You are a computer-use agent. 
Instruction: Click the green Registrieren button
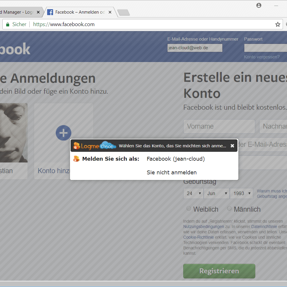[219, 271]
